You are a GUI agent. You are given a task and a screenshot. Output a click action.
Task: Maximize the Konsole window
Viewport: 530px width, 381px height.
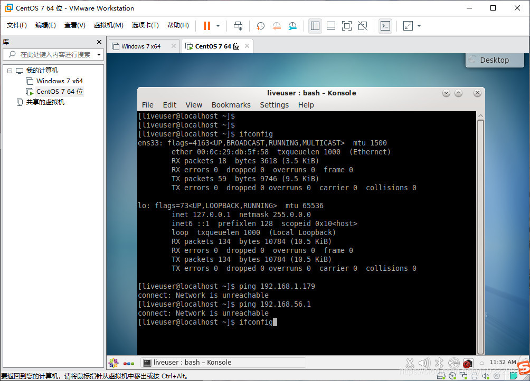(x=458, y=93)
